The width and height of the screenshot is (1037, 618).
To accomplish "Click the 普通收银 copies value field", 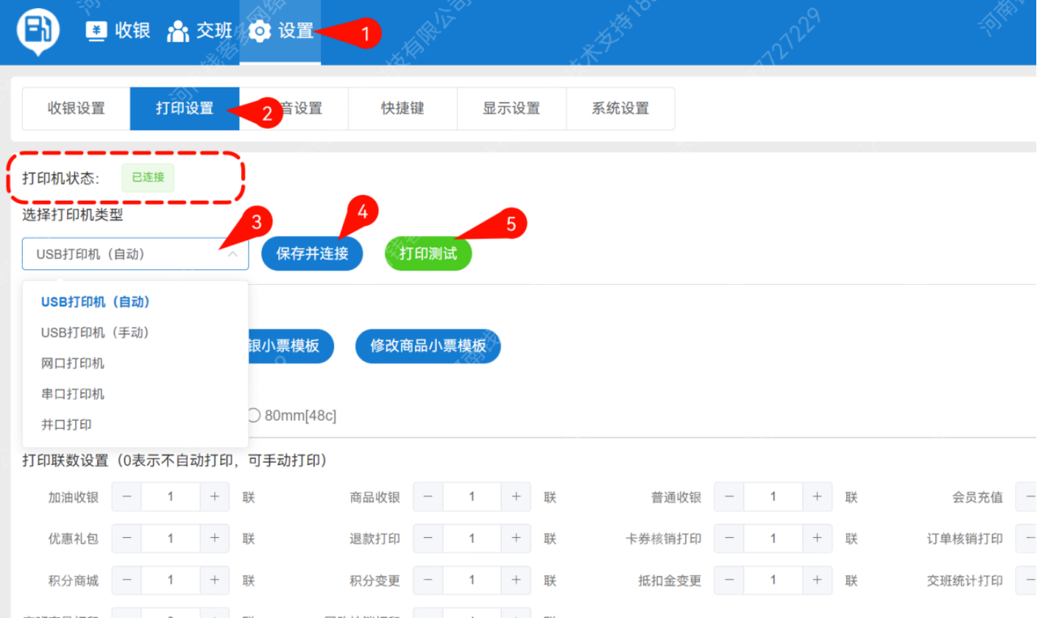I will (773, 497).
